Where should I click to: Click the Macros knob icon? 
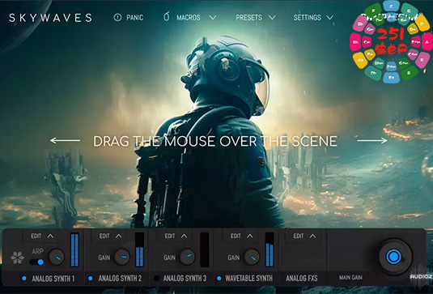[x=166, y=17]
